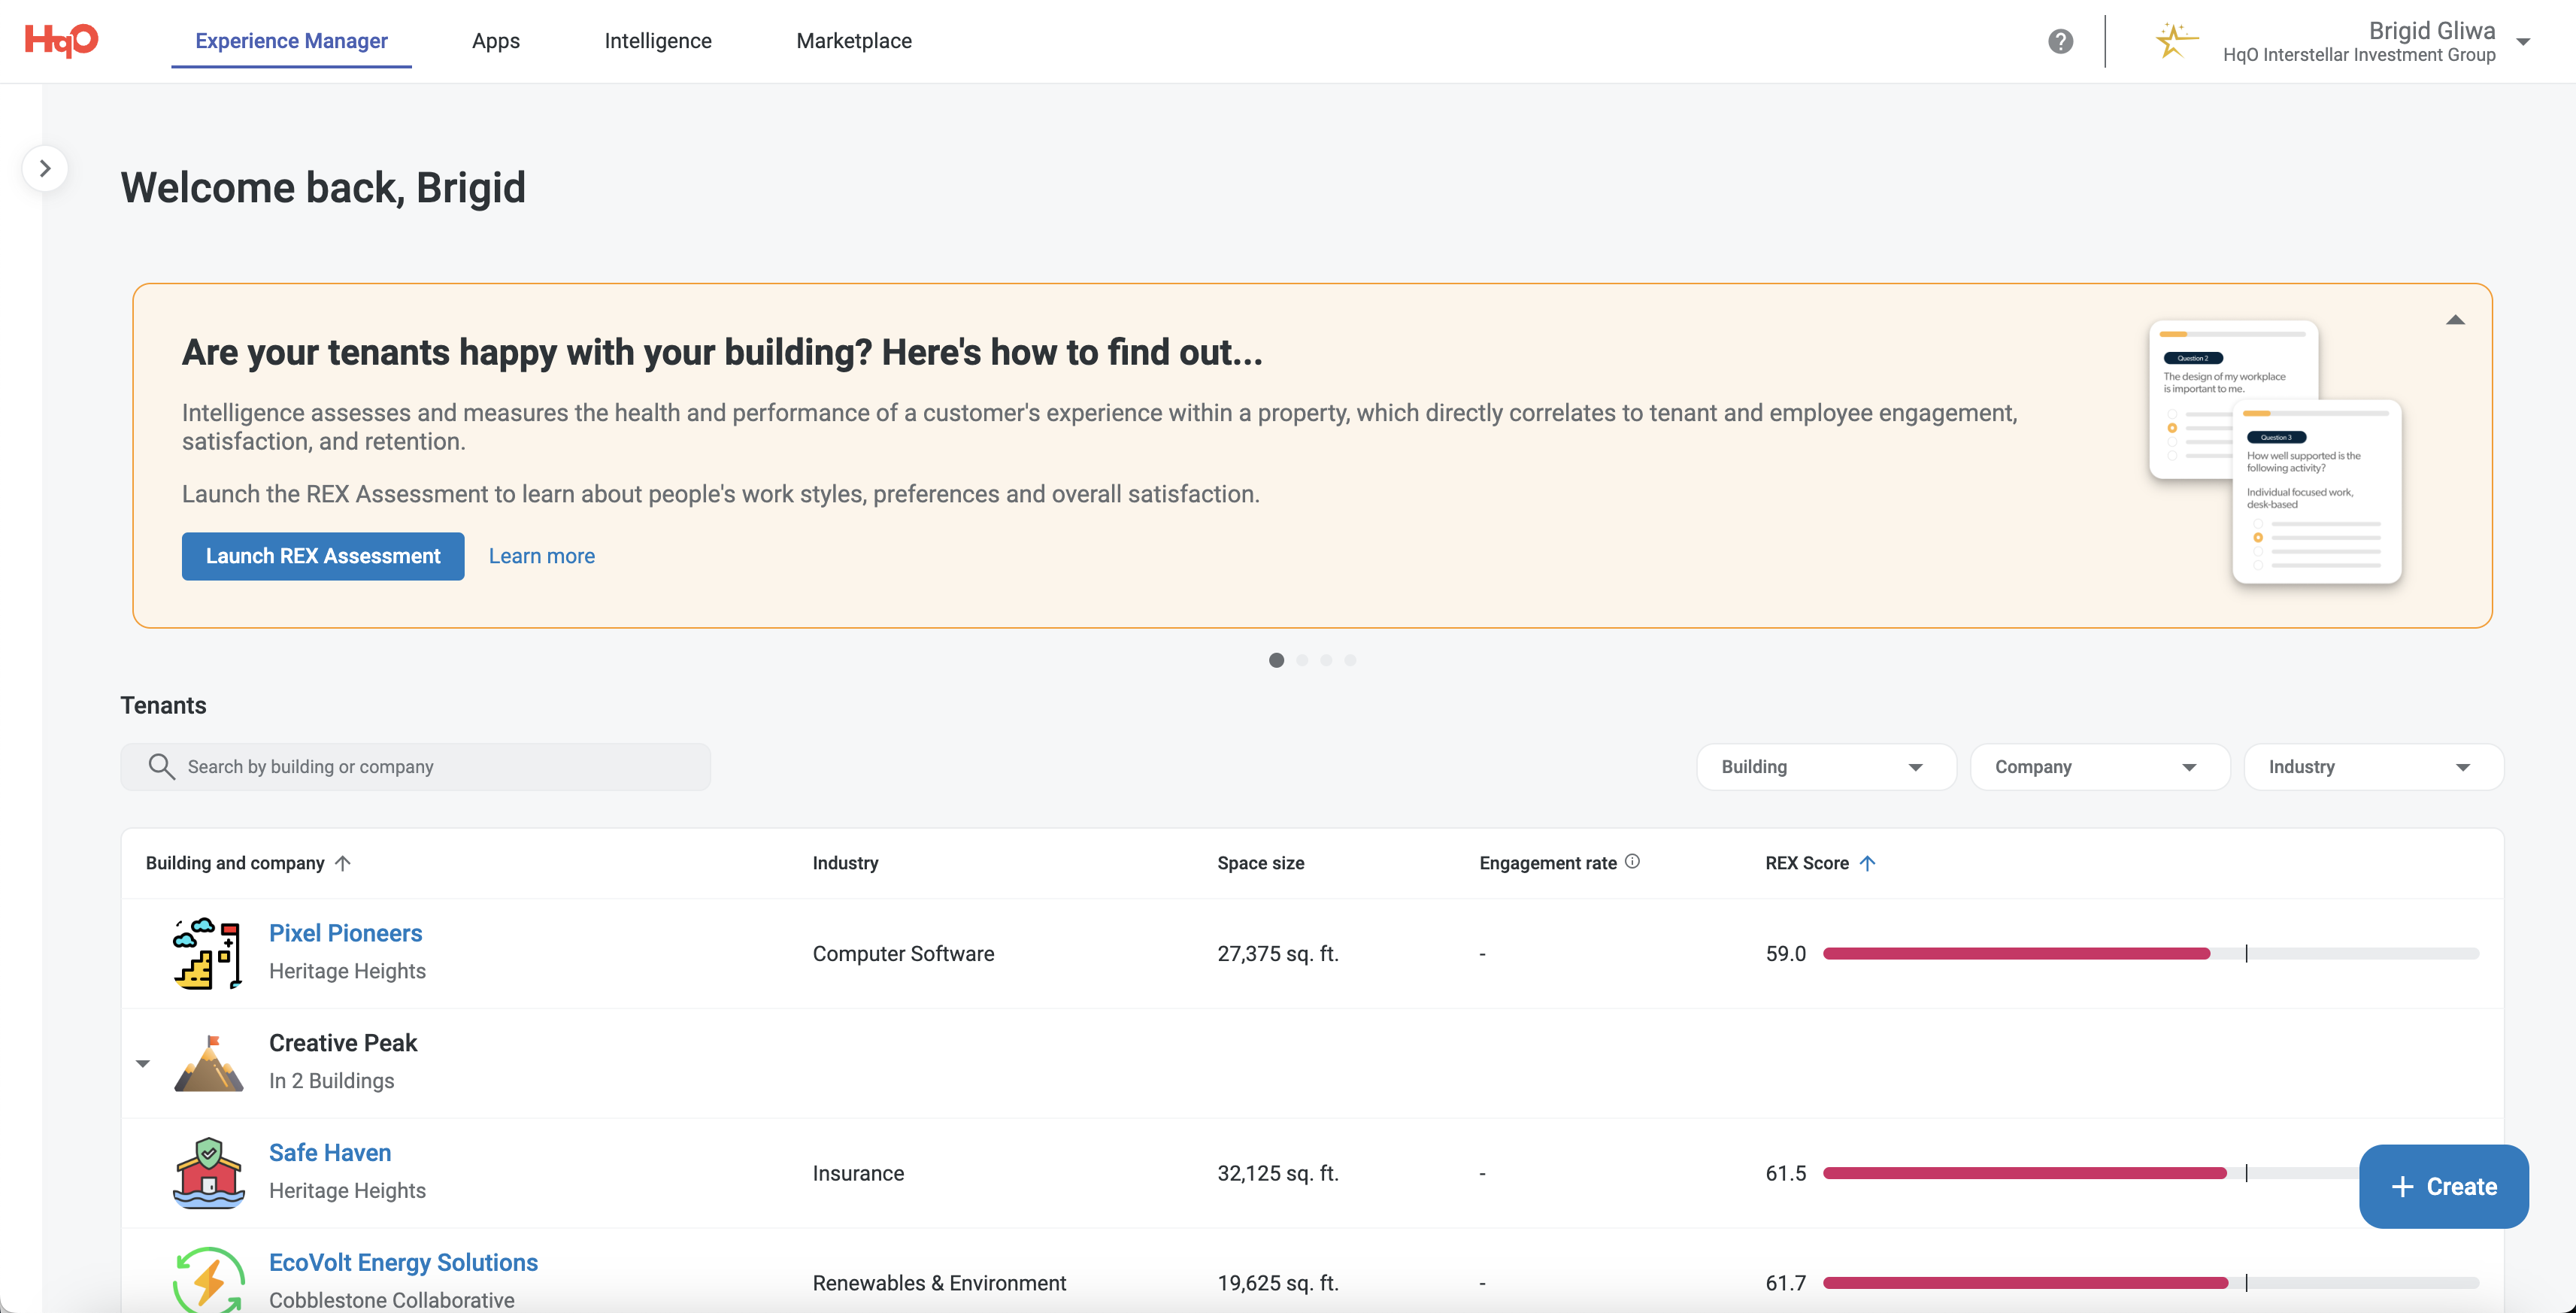
Task: Switch to the Intelligence tab
Action: (657, 41)
